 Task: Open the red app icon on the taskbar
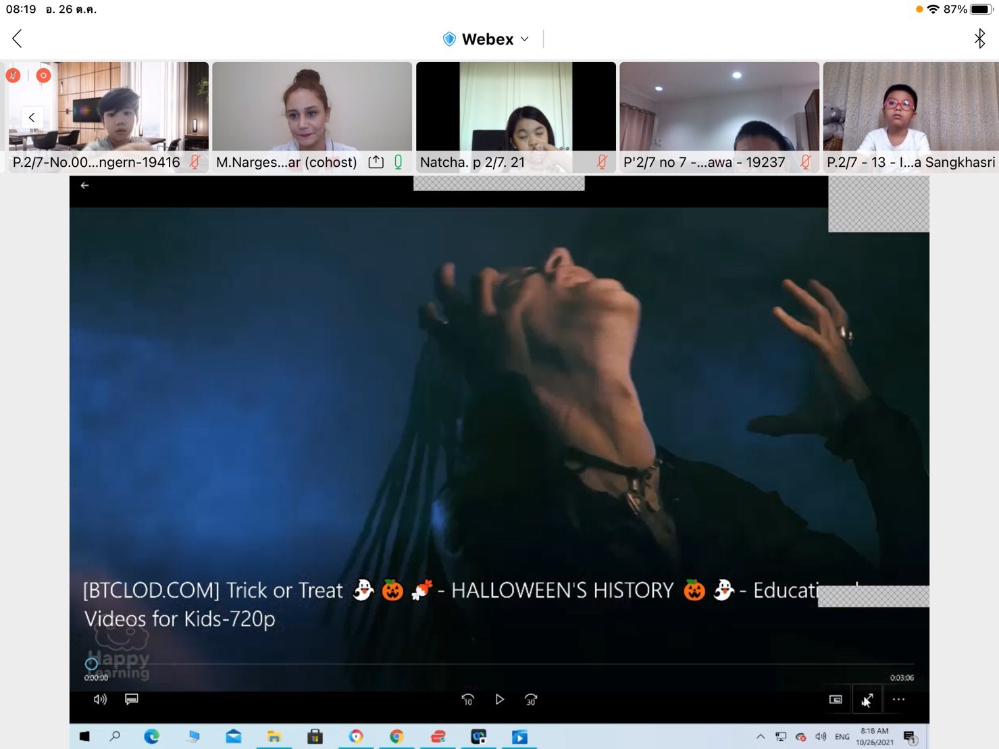coord(438,736)
